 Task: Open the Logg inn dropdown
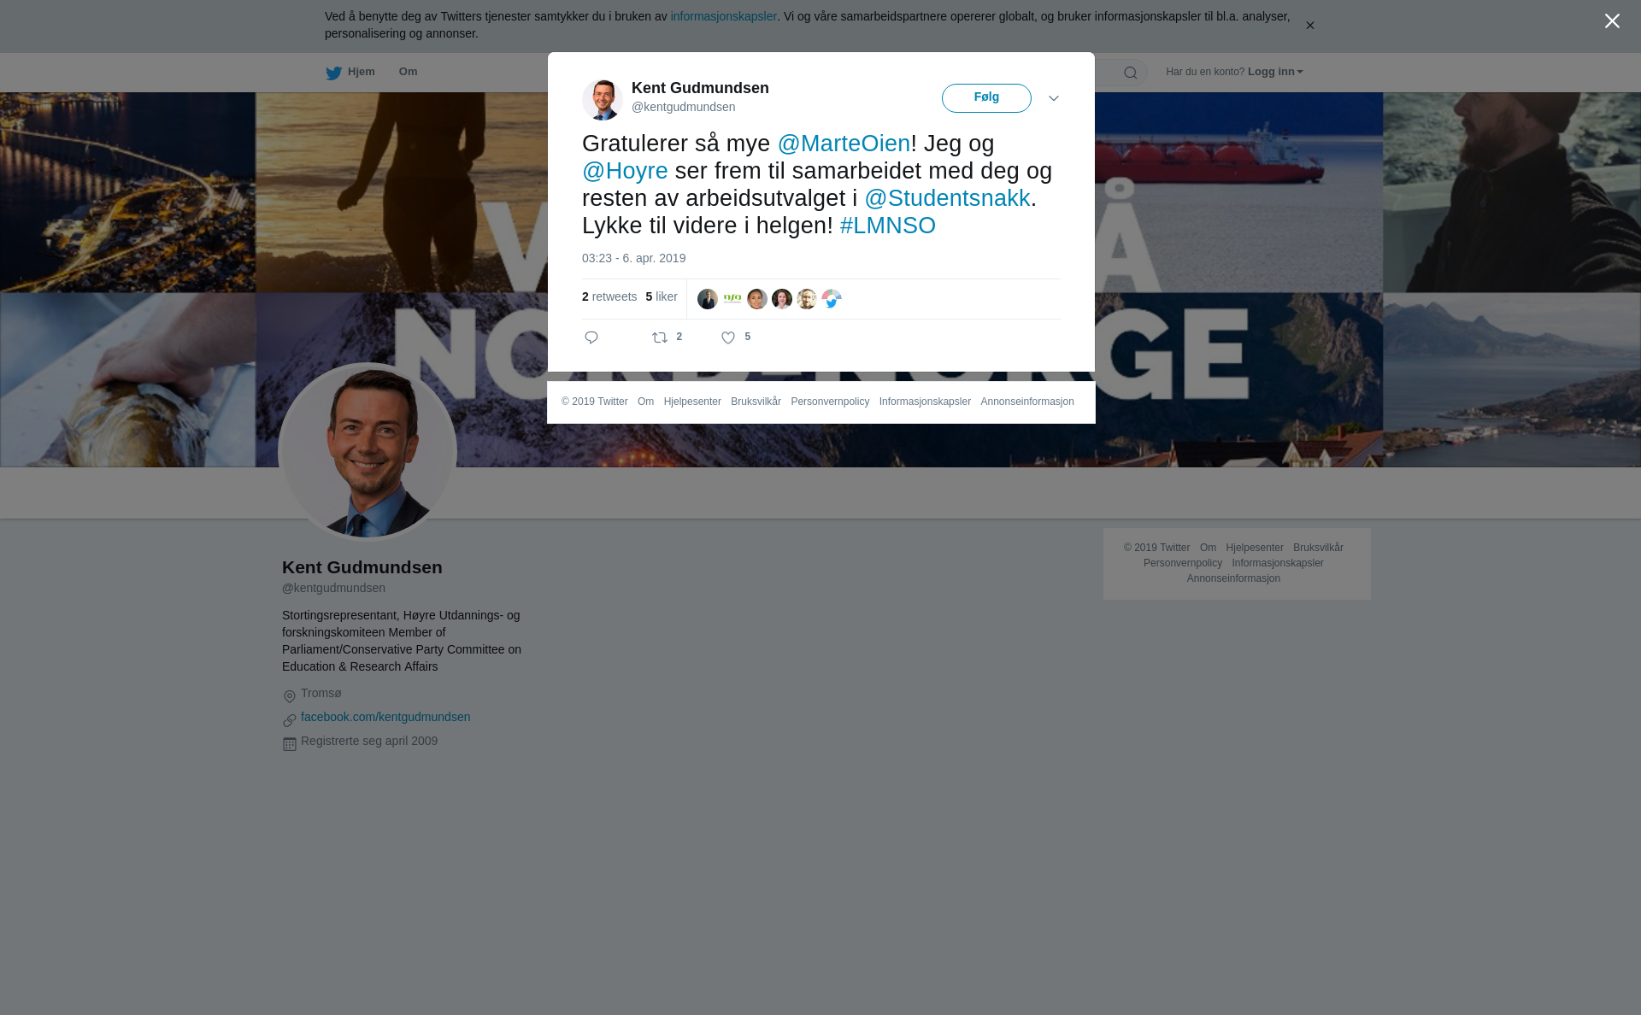point(1275,72)
